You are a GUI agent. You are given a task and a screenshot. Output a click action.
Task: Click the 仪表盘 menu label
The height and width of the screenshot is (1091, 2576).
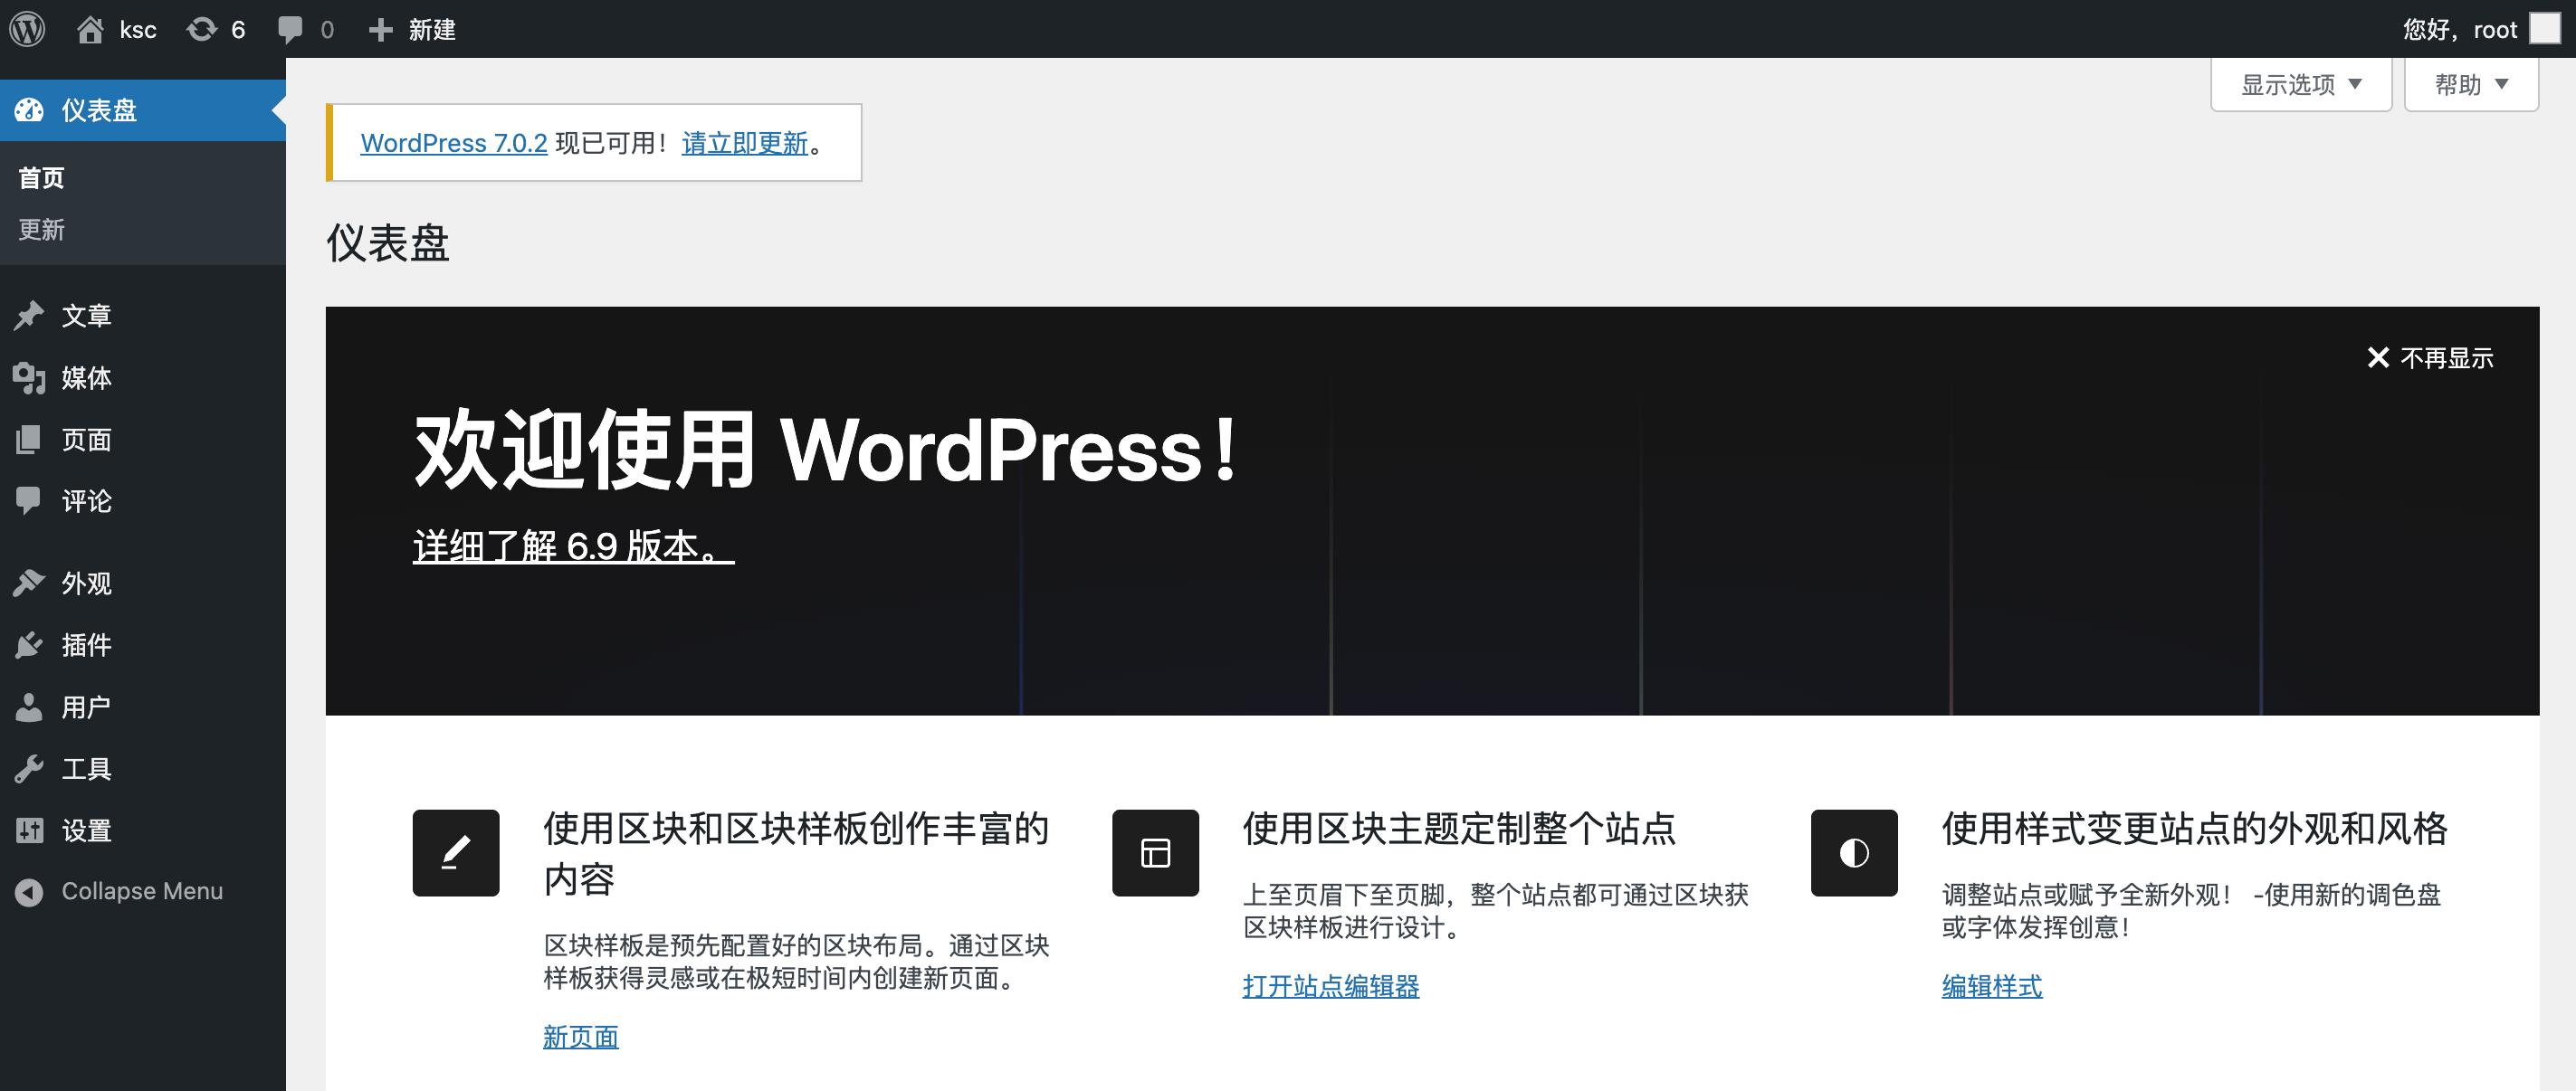tap(99, 109)
